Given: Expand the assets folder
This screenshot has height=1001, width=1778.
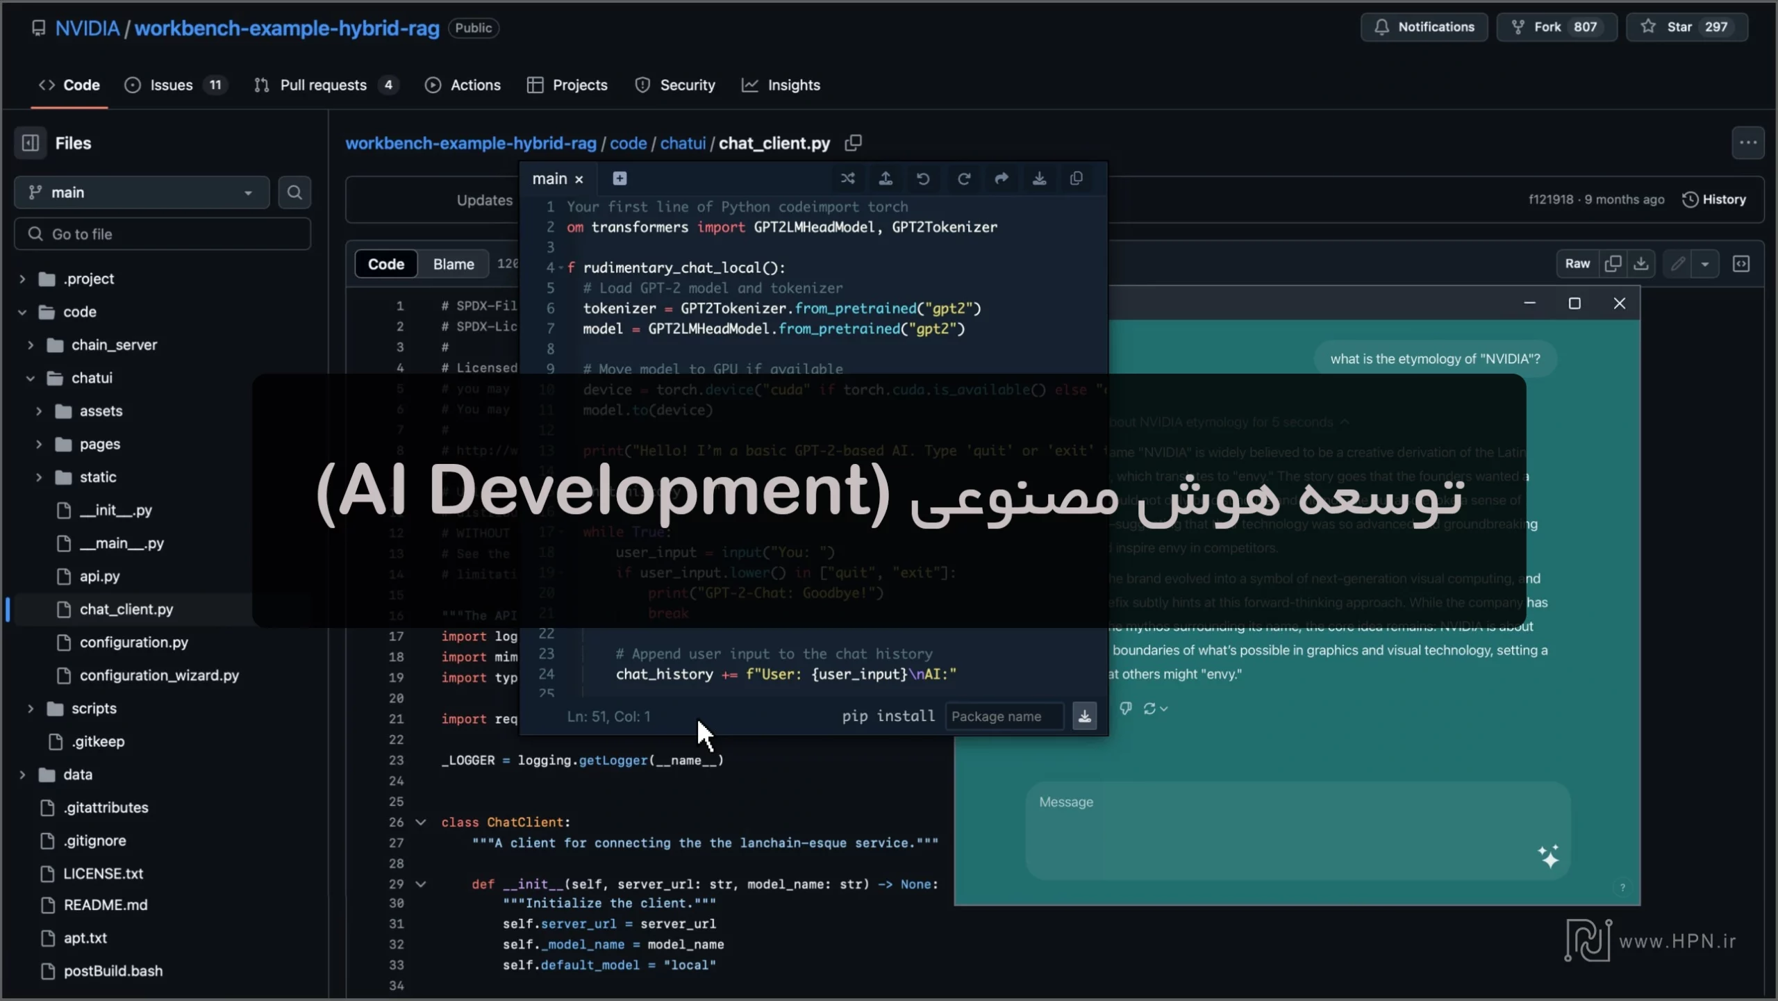Looking at the screenshot, I should [x=39, y=411].
